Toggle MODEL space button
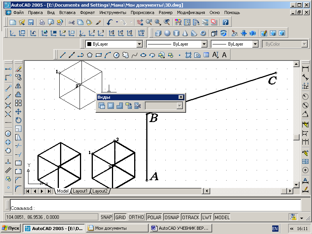Image resolution: width=312 pixels, height=234 pixels. [222, 217]
